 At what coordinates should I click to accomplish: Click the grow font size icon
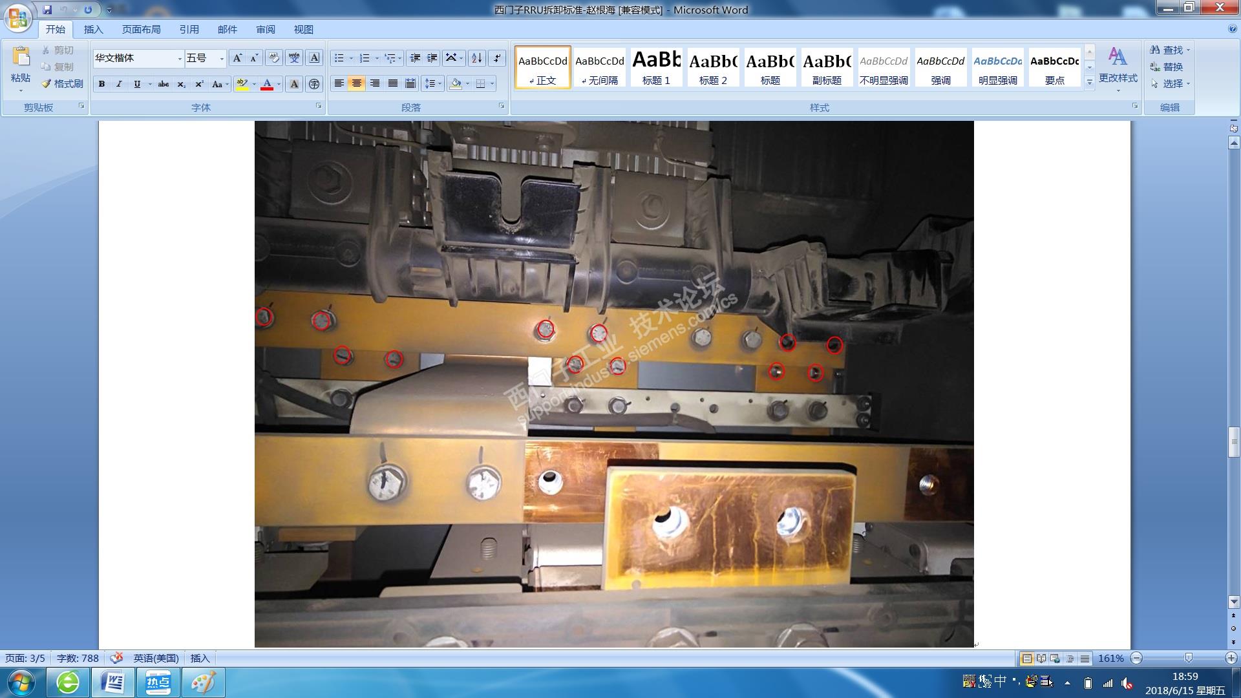tap(237, 58)
